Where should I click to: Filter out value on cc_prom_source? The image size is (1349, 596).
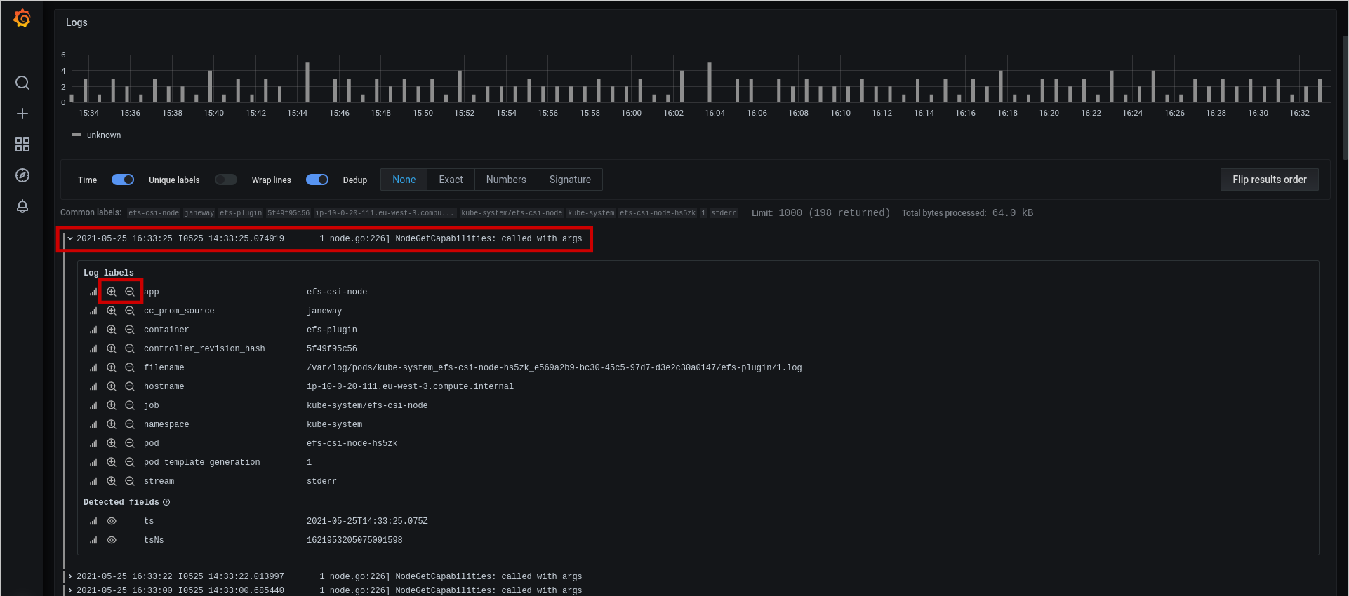tap(130, 311)
